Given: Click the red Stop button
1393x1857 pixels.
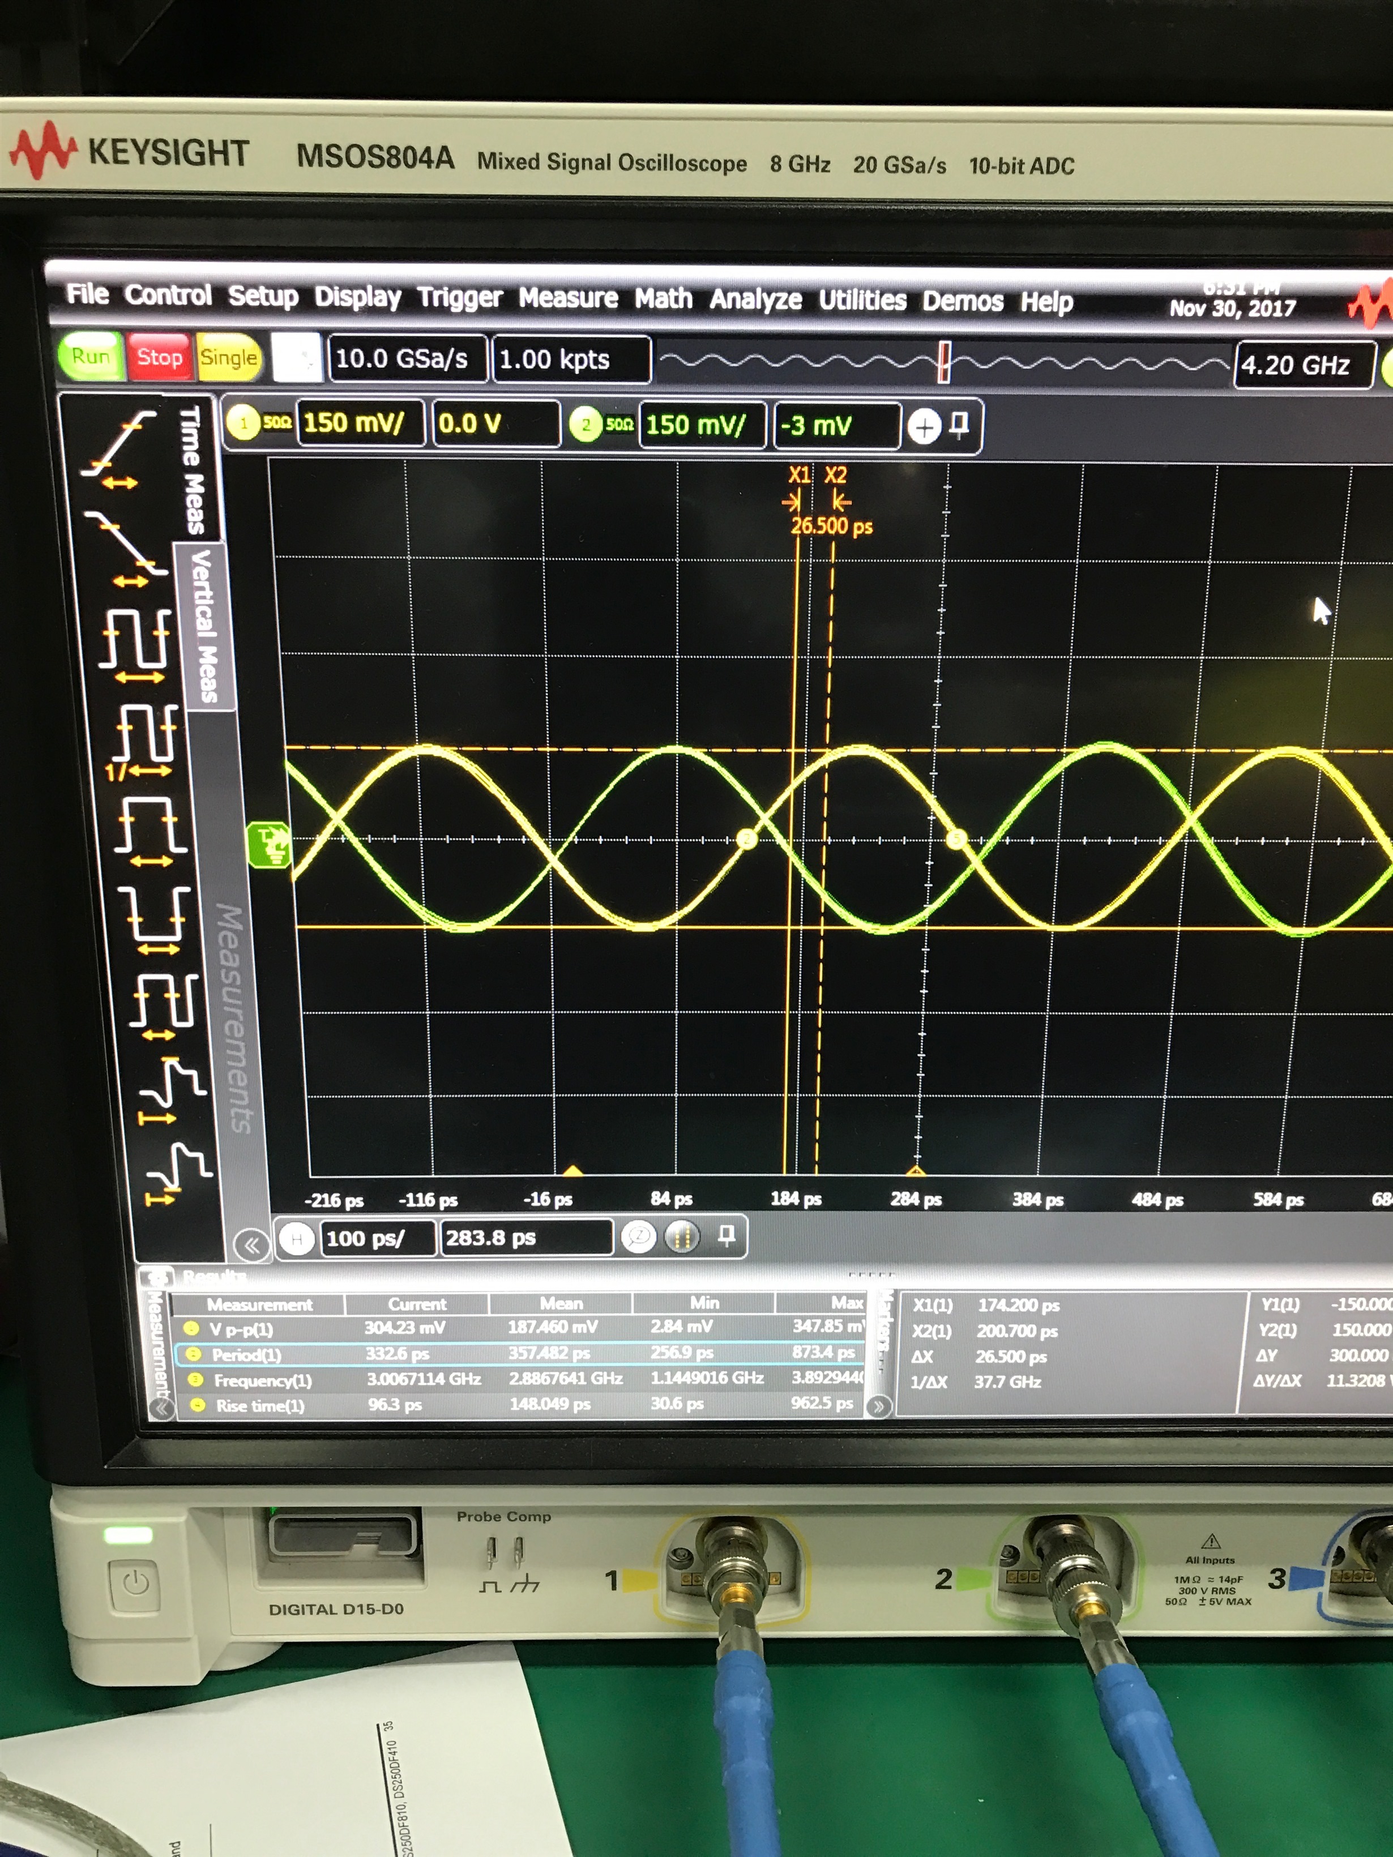Looking at the screenshot, I should click(x=160, y=357).
